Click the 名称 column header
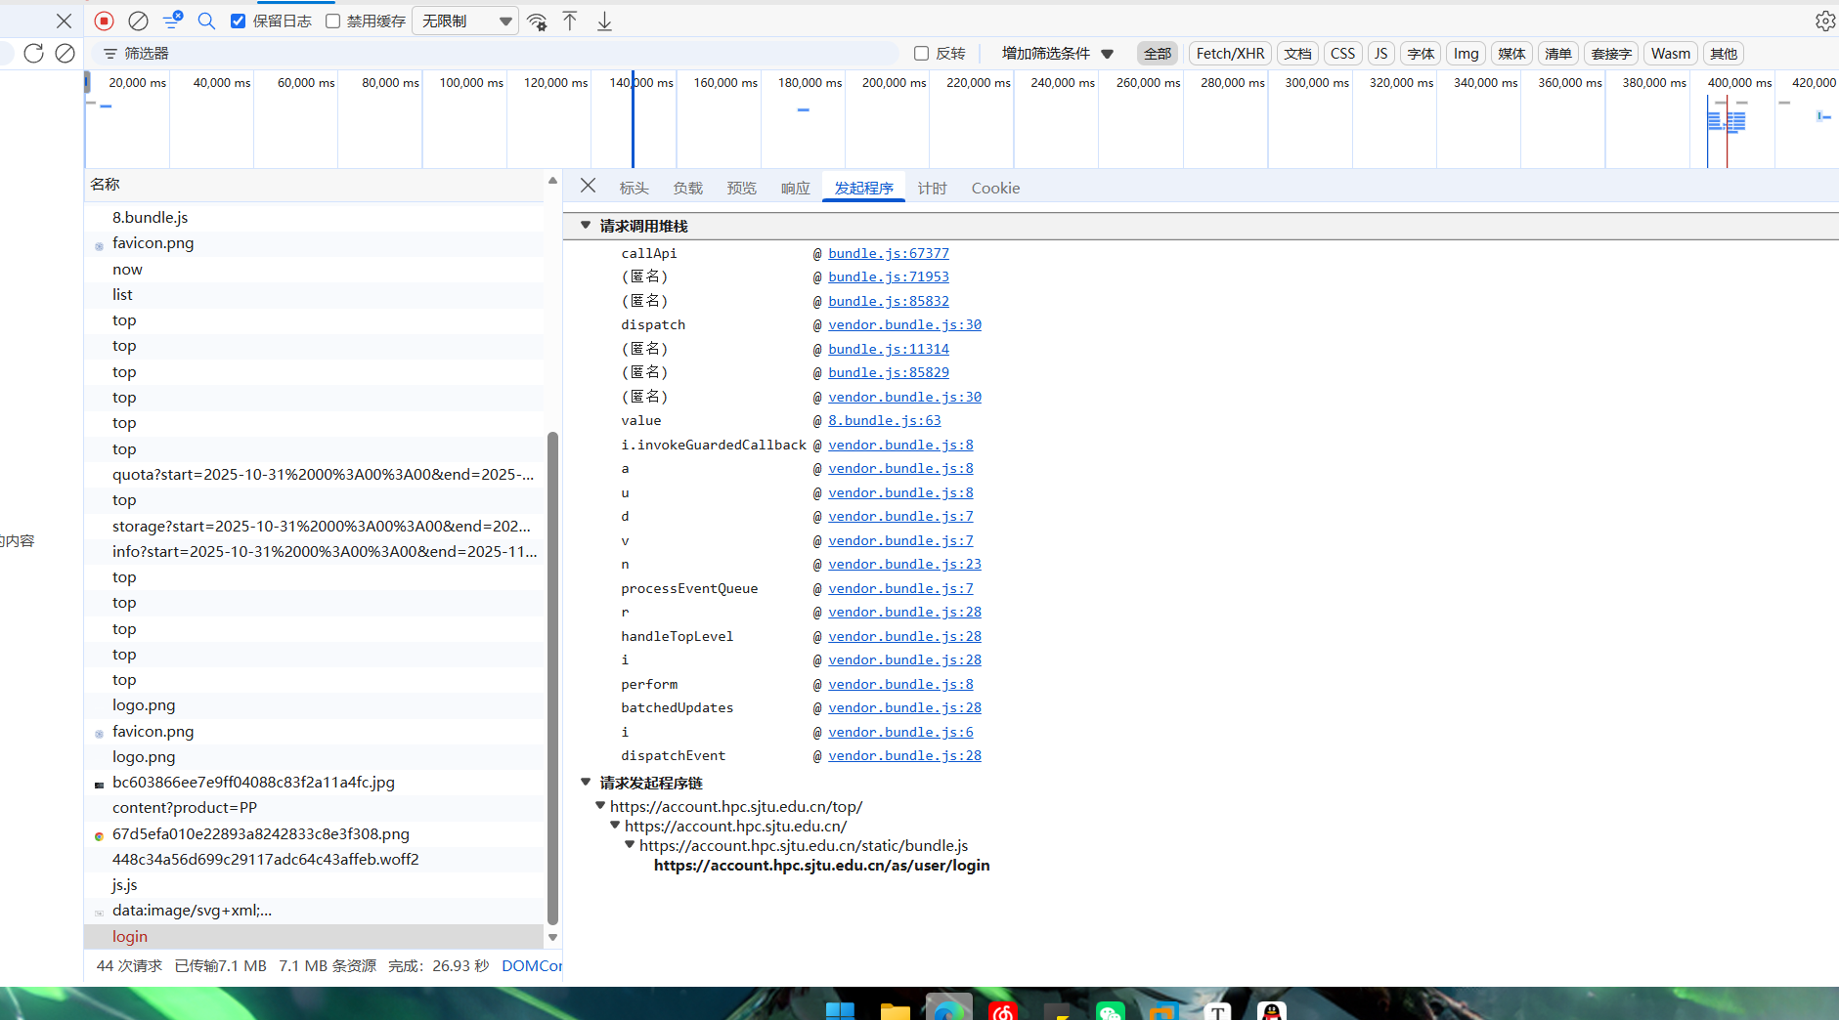The height and width of the screenshot is (1020, 1839). [x=314, y=185]
